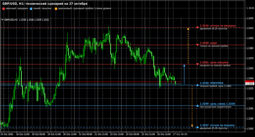
Task: Select the 1.3330 ПОКУПКА level label
Action: pyautogui.click(x=211, y=83)
